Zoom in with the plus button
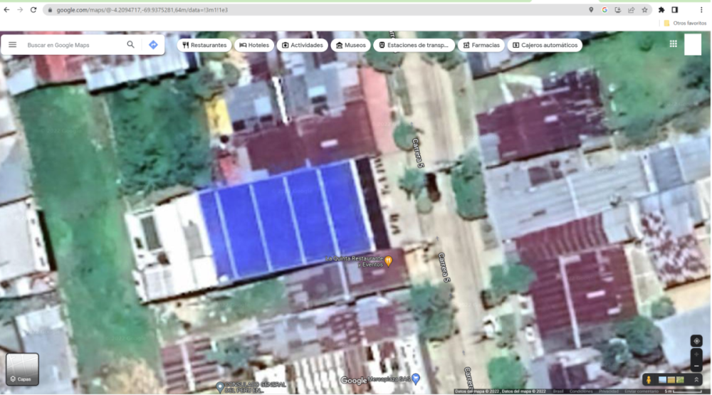 pyautogui.click(x=696, y=354)
